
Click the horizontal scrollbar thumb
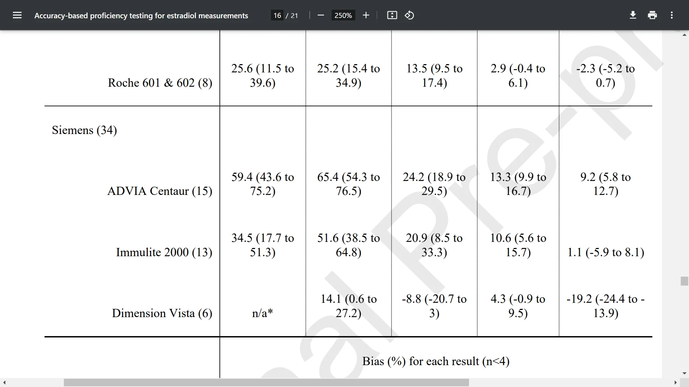coord(266,383)
